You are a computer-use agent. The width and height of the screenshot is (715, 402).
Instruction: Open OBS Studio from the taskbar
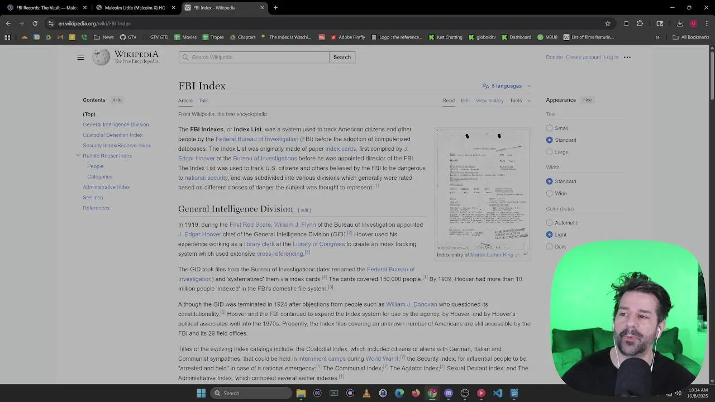pos(465,393)
